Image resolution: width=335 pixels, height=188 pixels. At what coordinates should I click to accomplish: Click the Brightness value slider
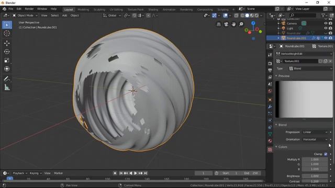pos(315,176)
